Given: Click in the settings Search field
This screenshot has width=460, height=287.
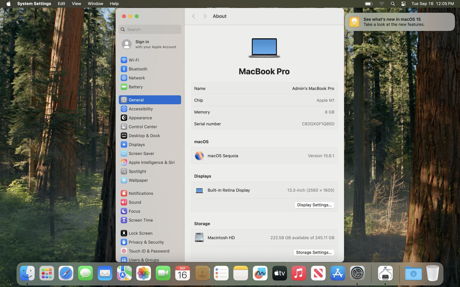Looking at the screenshot, I should click(150, 29).
